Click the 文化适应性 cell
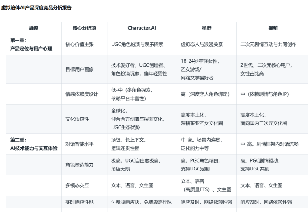The height and width of the screenshot is (212, 308). (84, 119)
